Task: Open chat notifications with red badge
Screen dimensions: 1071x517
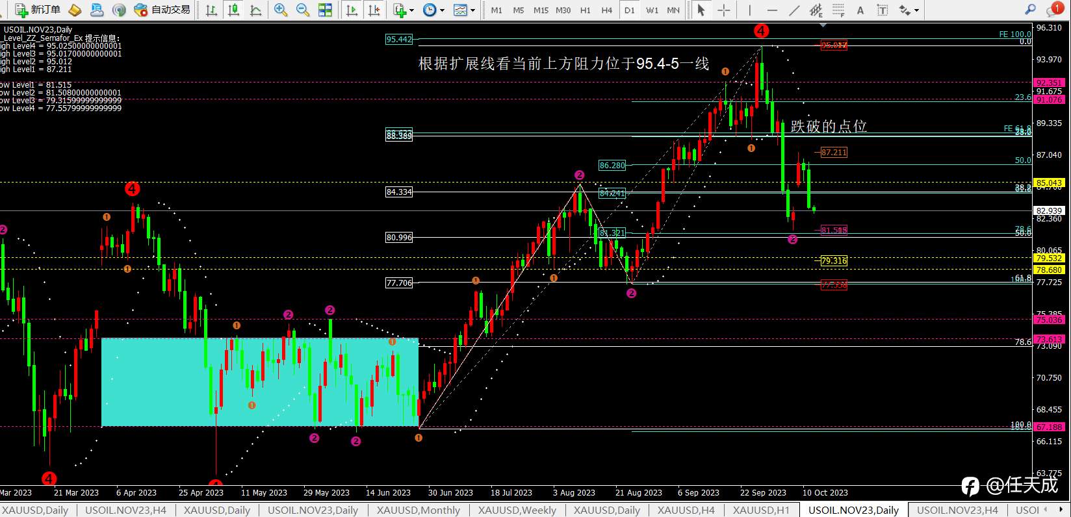Action: click(1053, 9)
